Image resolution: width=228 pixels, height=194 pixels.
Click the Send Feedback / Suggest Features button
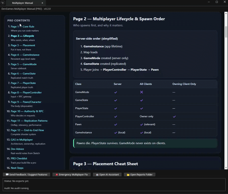coord(26,174)
